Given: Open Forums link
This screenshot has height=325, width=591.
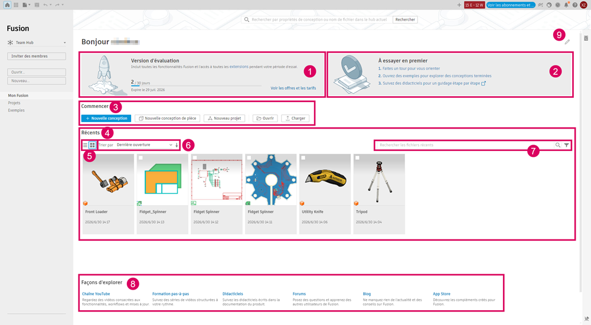Looking at the screenshot, I should point(299,294).
